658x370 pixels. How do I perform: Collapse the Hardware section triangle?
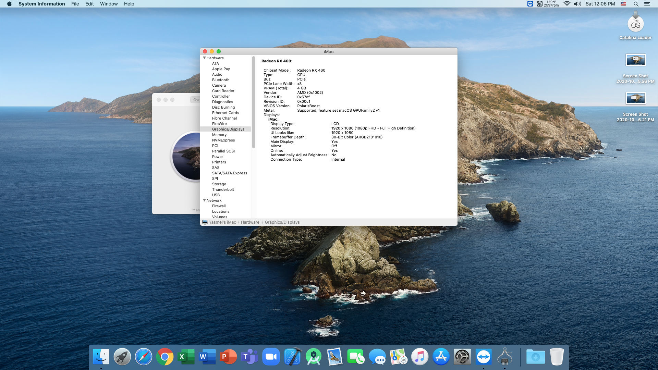pos(204,58)
